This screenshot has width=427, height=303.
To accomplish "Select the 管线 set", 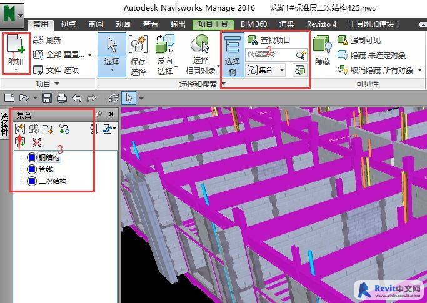I will (x=46, y=169).
